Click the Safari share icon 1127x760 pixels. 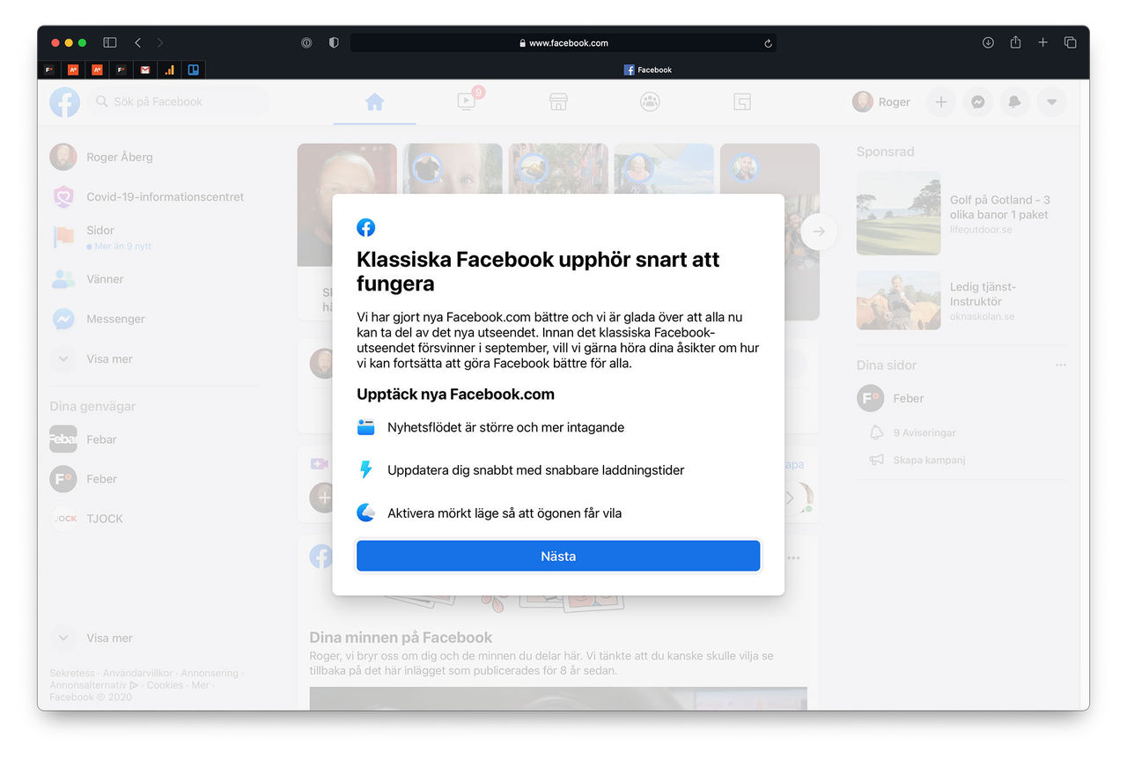[1015, 42]
